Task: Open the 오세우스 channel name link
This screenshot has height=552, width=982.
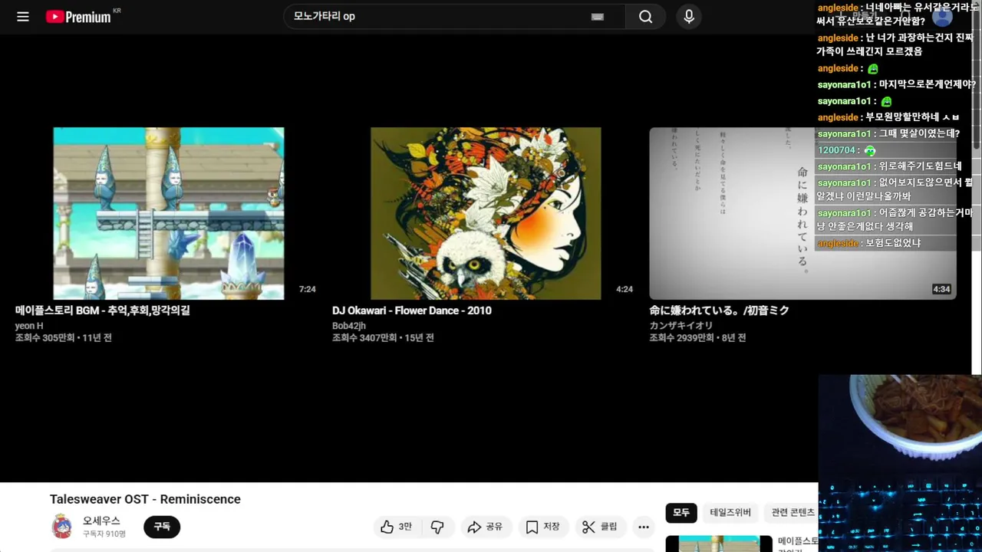Action: pyautogui.click(x=101, y=521)
